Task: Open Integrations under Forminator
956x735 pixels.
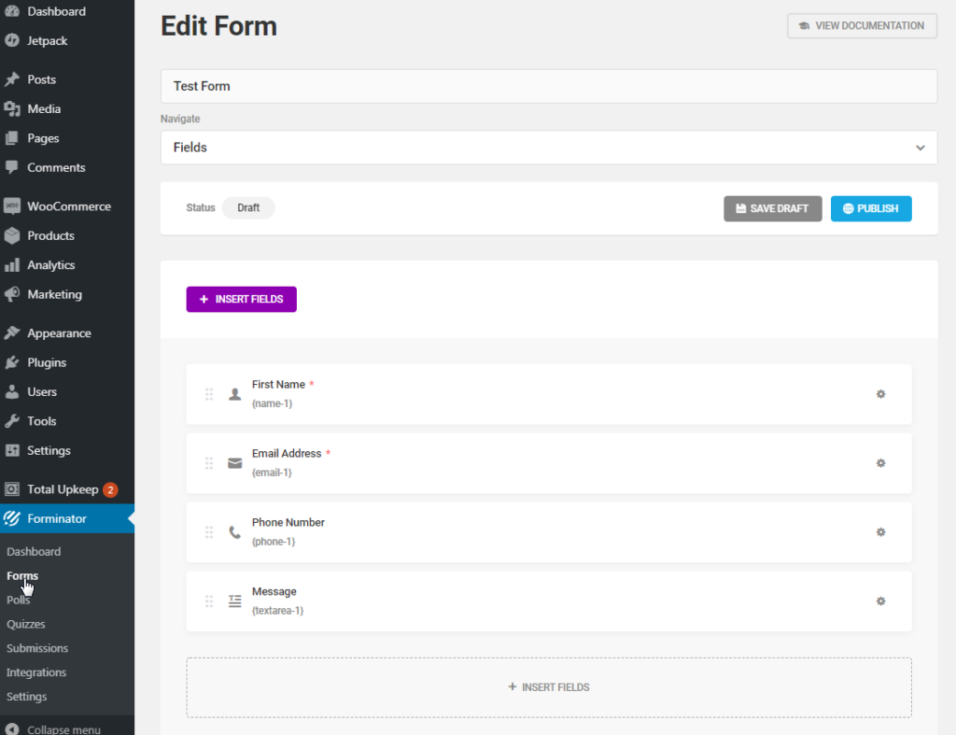Action: (36, 672)
